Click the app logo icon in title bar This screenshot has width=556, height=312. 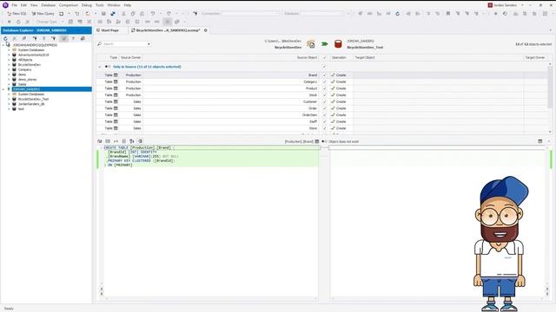(5, 5)
